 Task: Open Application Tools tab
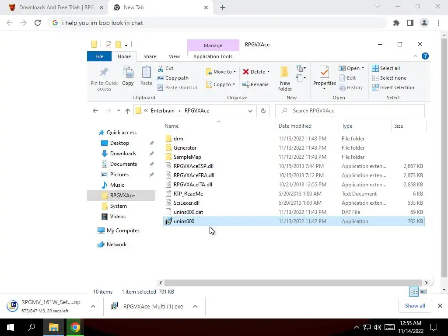[213, 56]
